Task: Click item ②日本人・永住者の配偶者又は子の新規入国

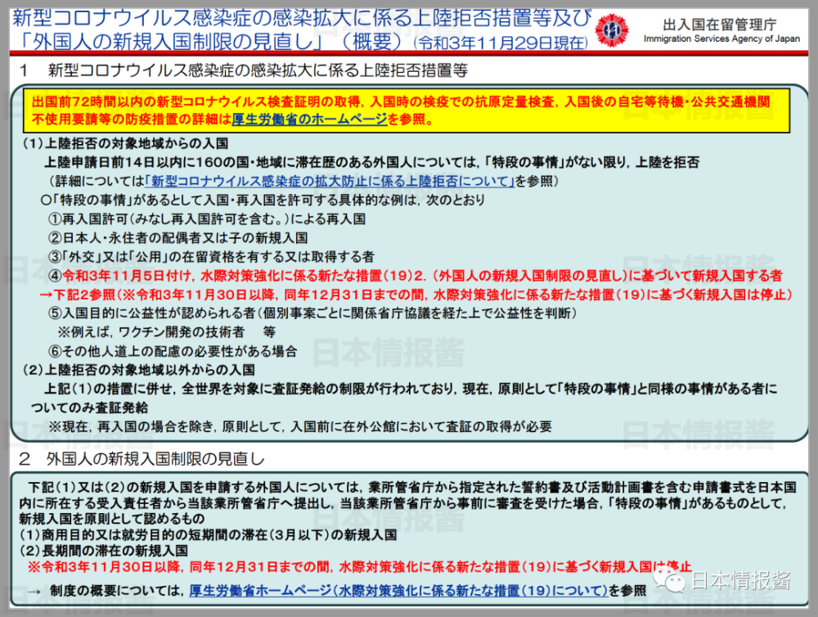Action: (178, 238)
